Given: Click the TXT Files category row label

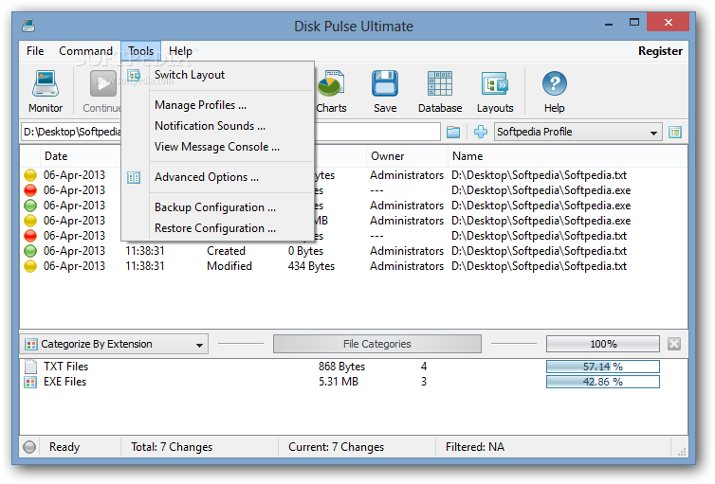Looking at the screenshot, I should 65,367.
